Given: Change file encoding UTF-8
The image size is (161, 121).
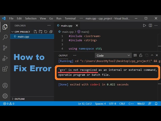Looking at the screenshot, I should click(112, 104).
